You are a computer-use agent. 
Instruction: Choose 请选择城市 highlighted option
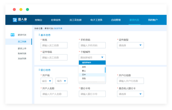[92, 63]
